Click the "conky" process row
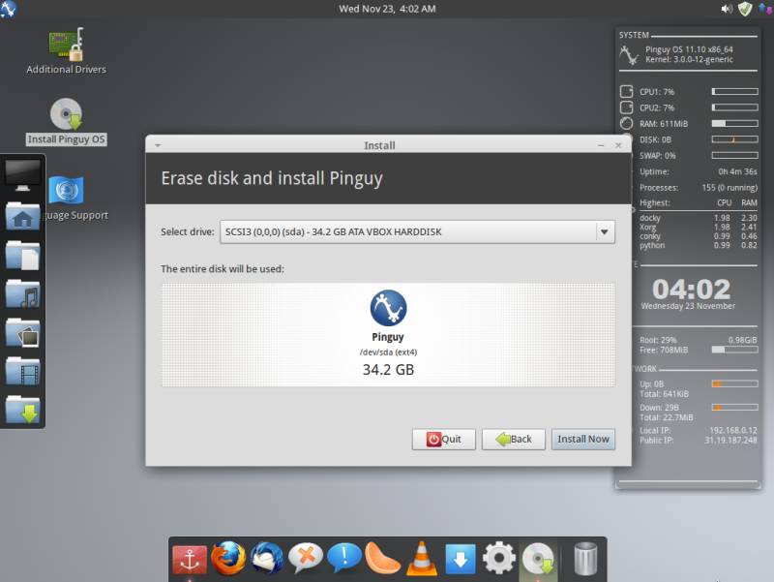This screenshot has width=774, height=582. 698,236
